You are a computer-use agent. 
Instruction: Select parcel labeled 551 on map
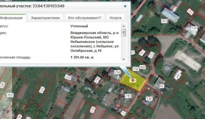click(x=142, y=52)
